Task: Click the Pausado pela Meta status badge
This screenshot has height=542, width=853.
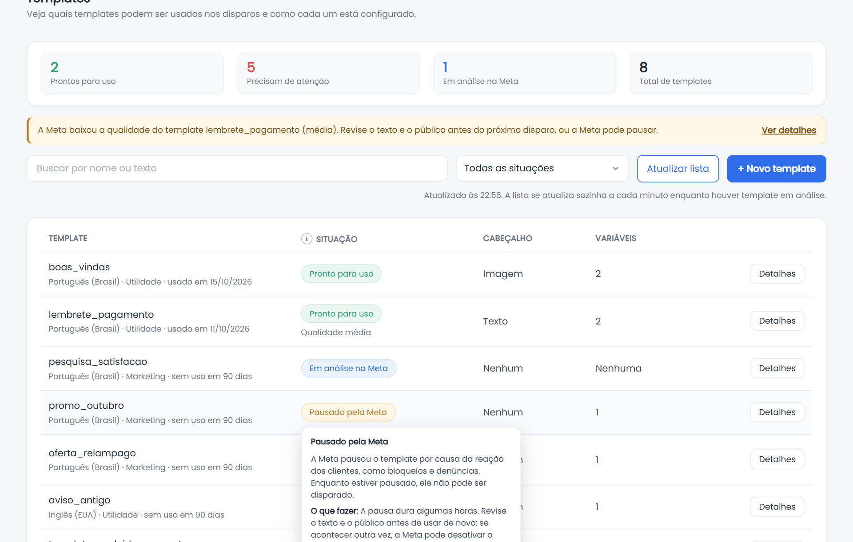Action: click(348, 412)
